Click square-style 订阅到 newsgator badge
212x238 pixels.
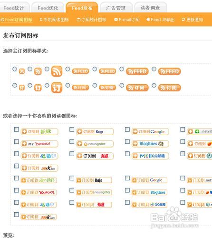point(94,192)
